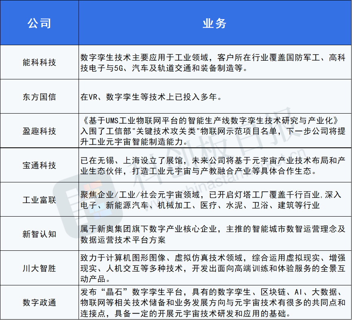Click the "公司" column header
Viewport: 352px width, 320px height.
39,23
